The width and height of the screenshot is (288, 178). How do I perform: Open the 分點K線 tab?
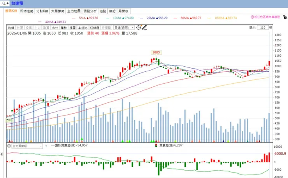click(42, 11)
